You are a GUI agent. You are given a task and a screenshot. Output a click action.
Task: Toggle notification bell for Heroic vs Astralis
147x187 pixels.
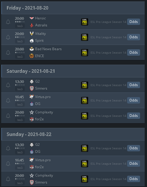(8, 22)
